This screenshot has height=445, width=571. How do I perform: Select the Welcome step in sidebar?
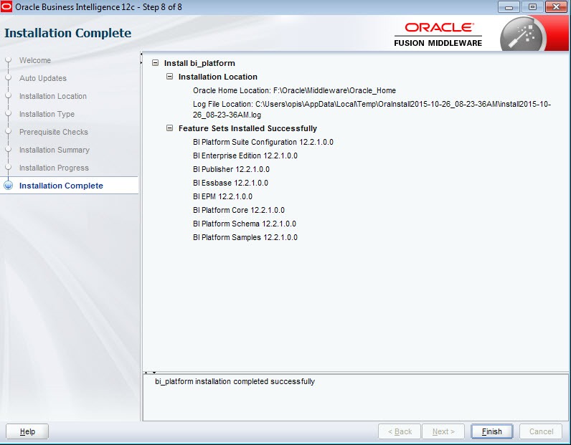(35, 60)
